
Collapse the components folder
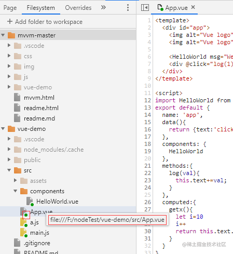click(16, 191)
